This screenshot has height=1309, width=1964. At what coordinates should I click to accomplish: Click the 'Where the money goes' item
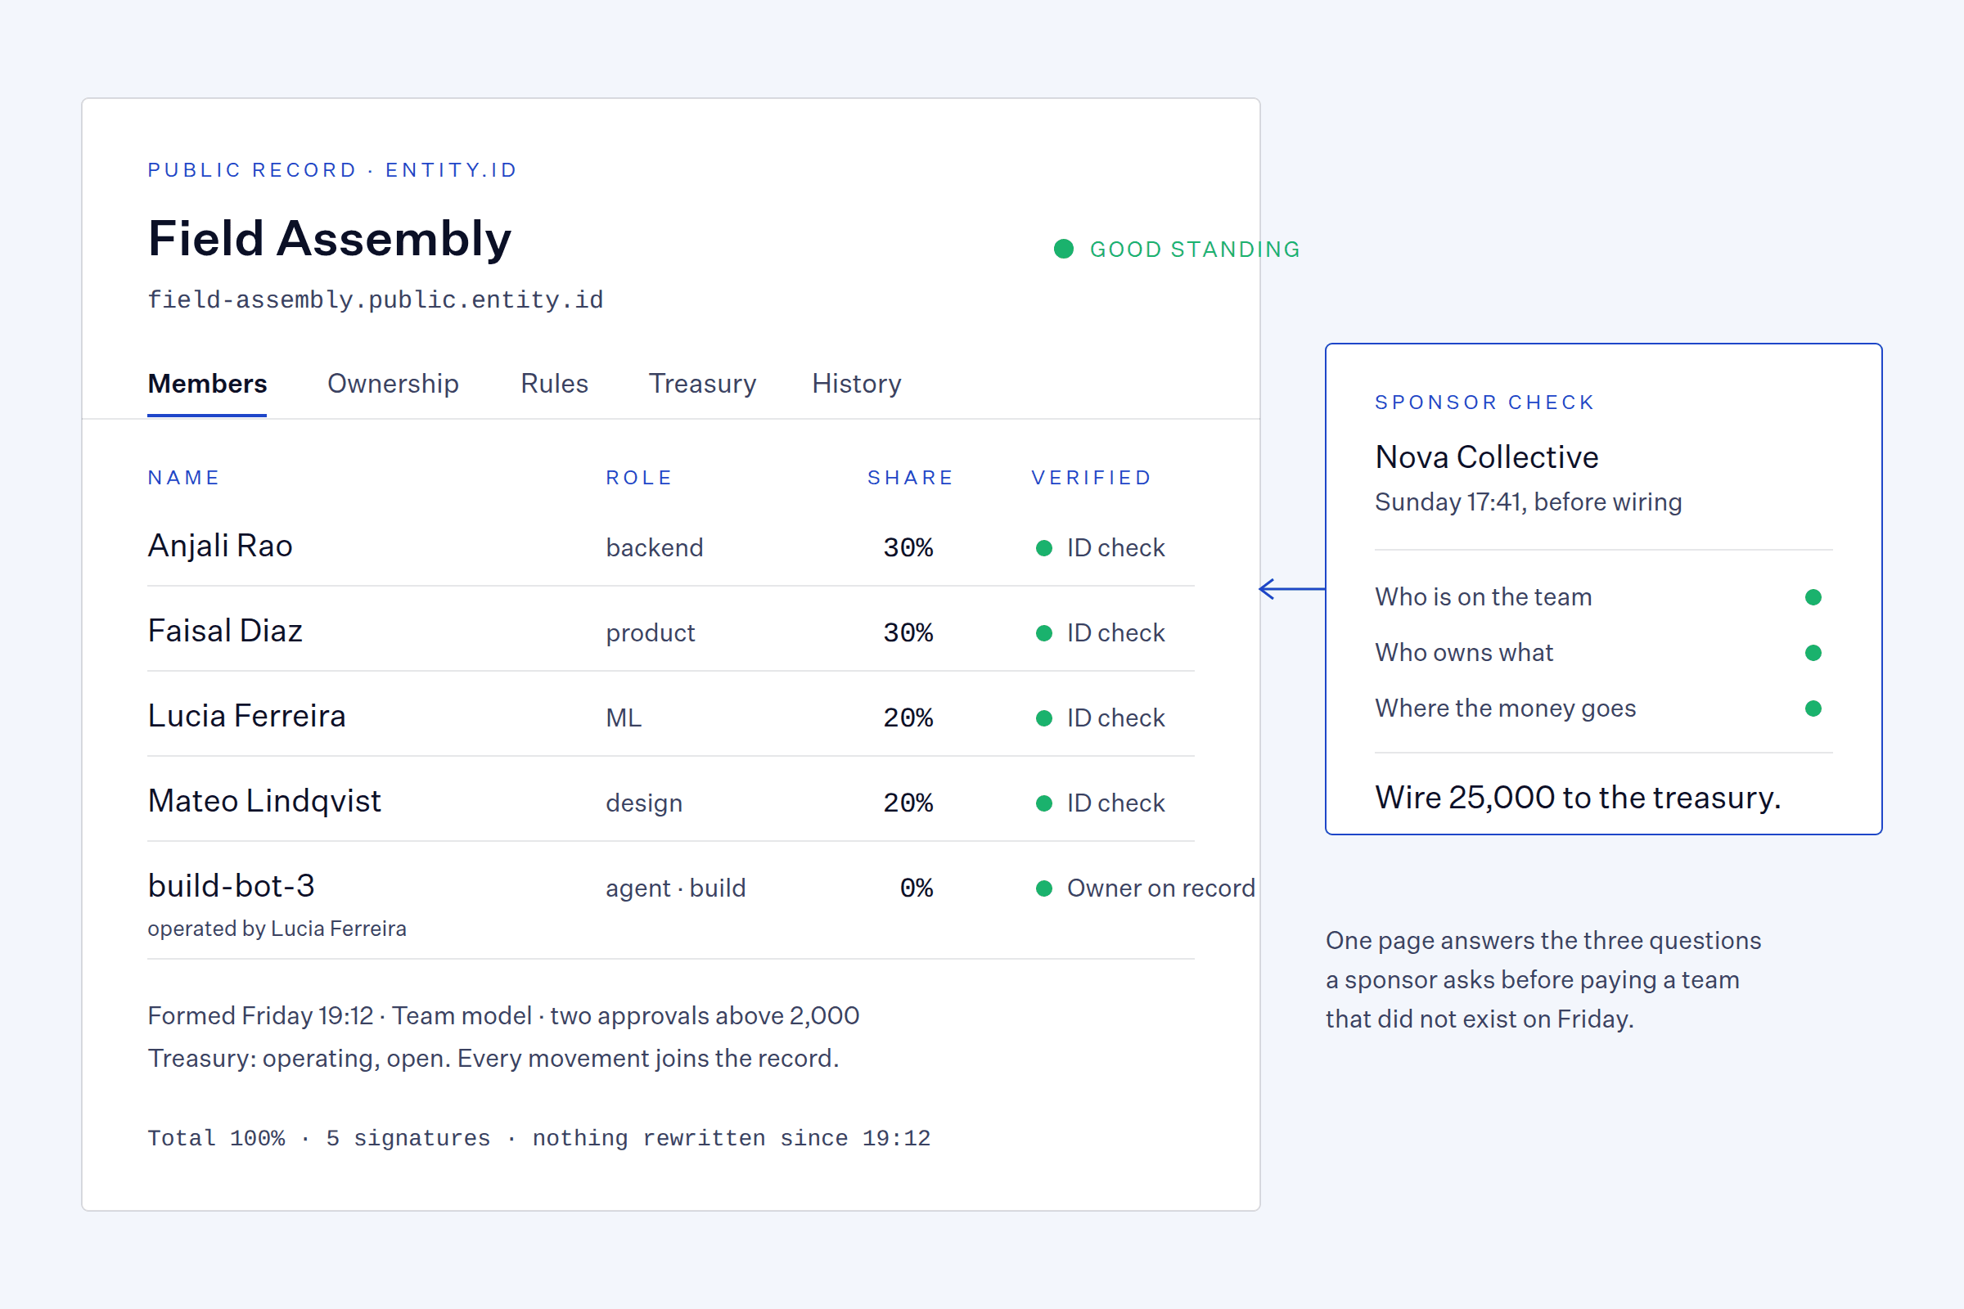[1506, 708]
